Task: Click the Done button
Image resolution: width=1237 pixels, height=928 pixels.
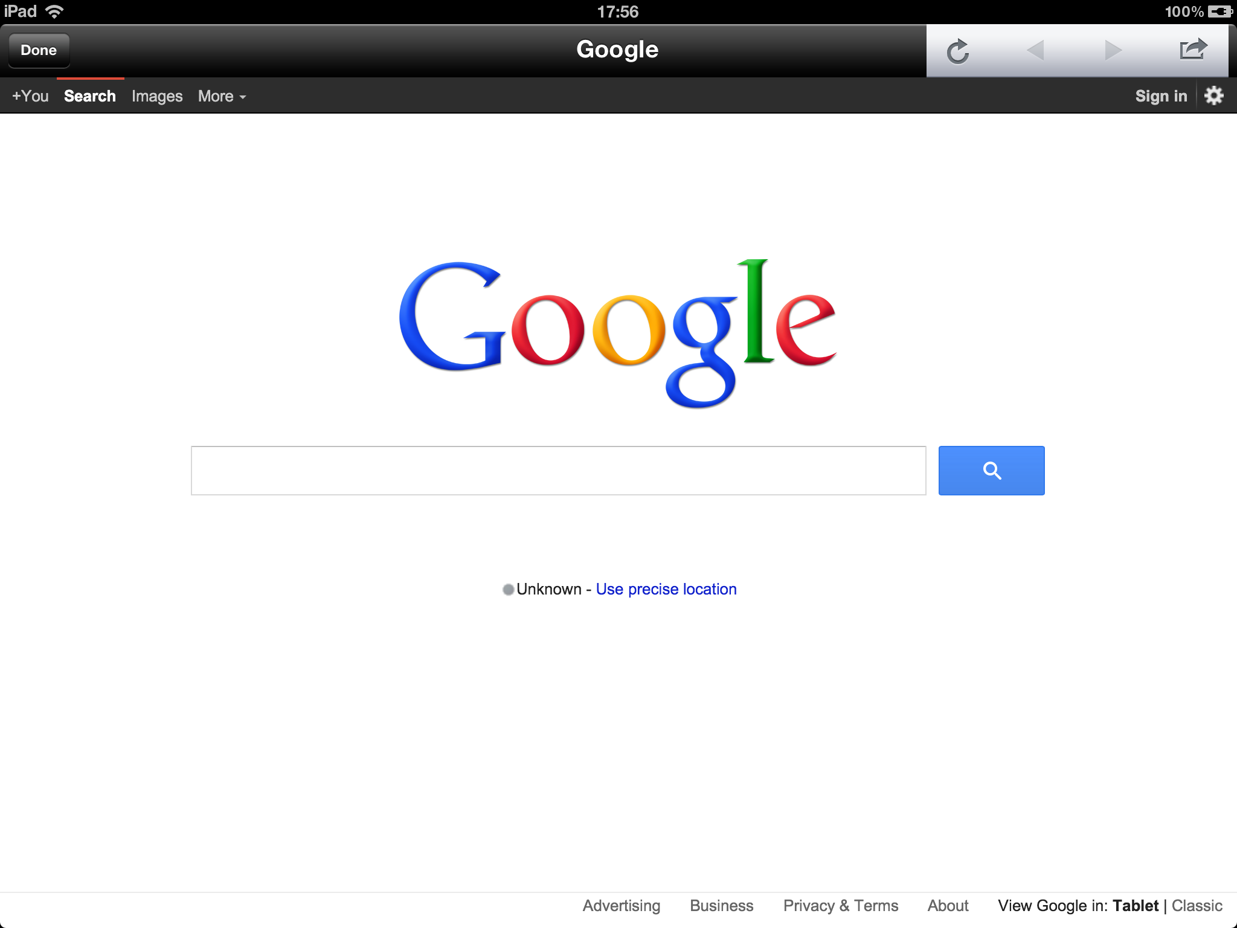Action: pyautogui.click(x=39, y=50)
